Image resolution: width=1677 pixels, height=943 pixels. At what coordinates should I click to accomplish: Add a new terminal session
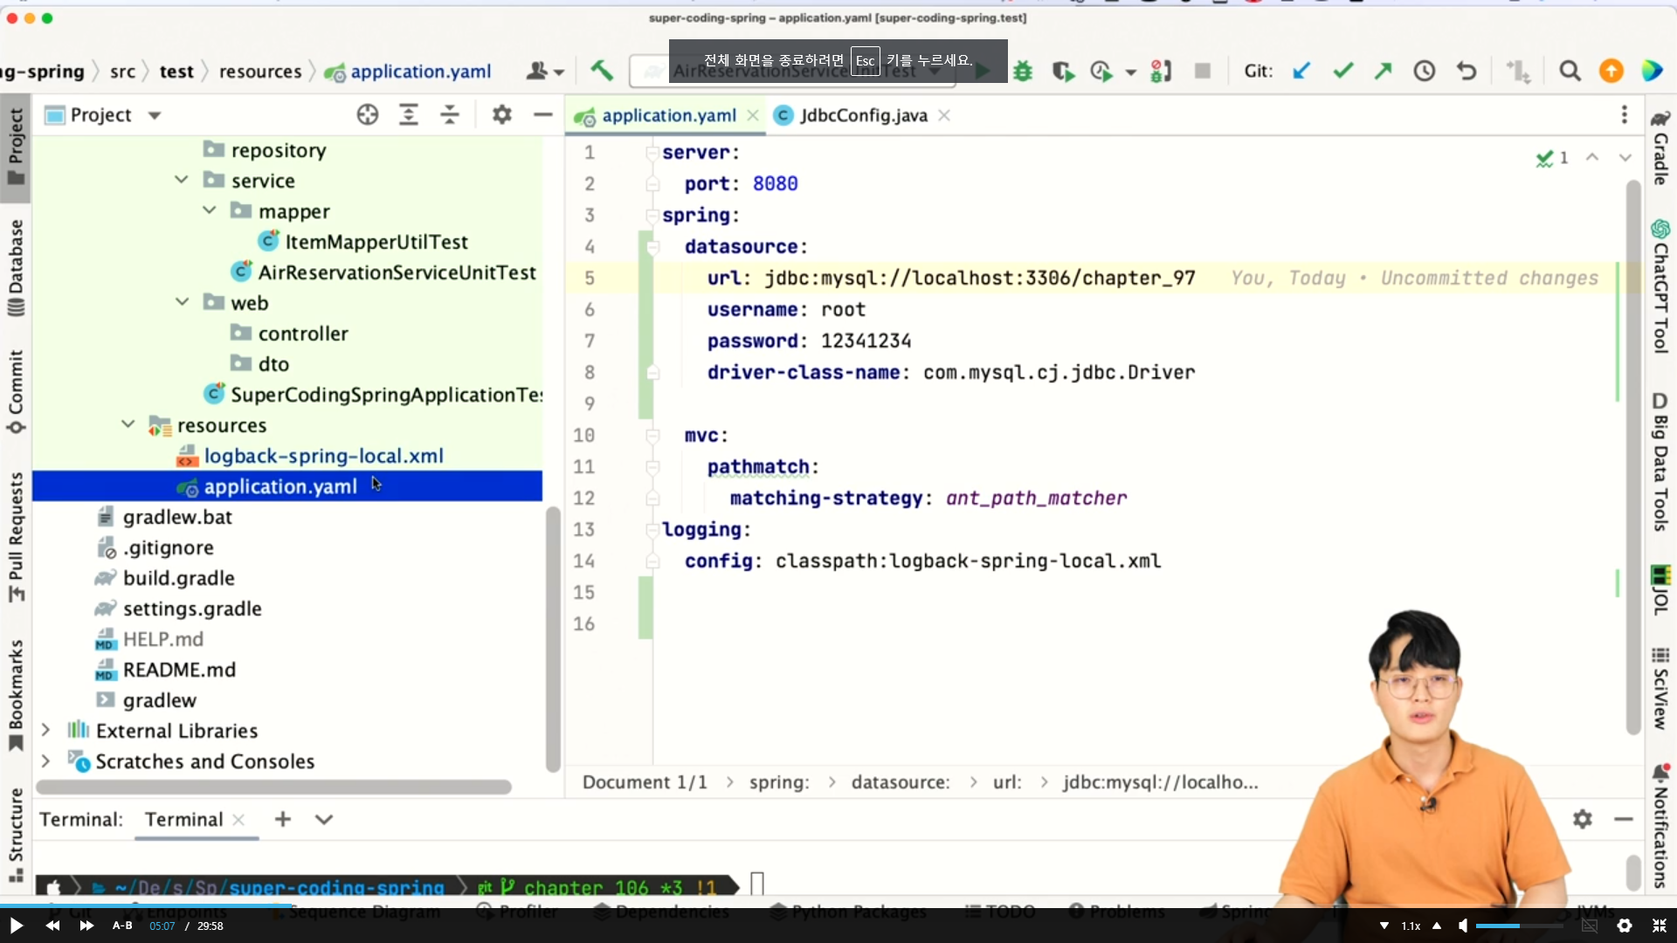pyautogui.click(x=282, y=819)
